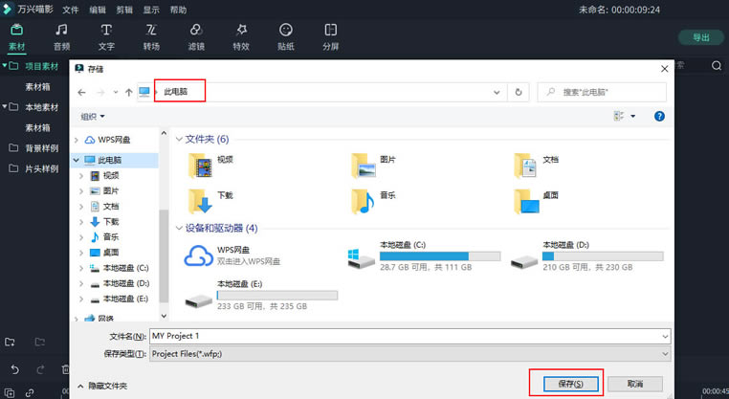
Task: Select the 滤镜 filters icon
Action: pyautogui.click(x=196, y=36)
